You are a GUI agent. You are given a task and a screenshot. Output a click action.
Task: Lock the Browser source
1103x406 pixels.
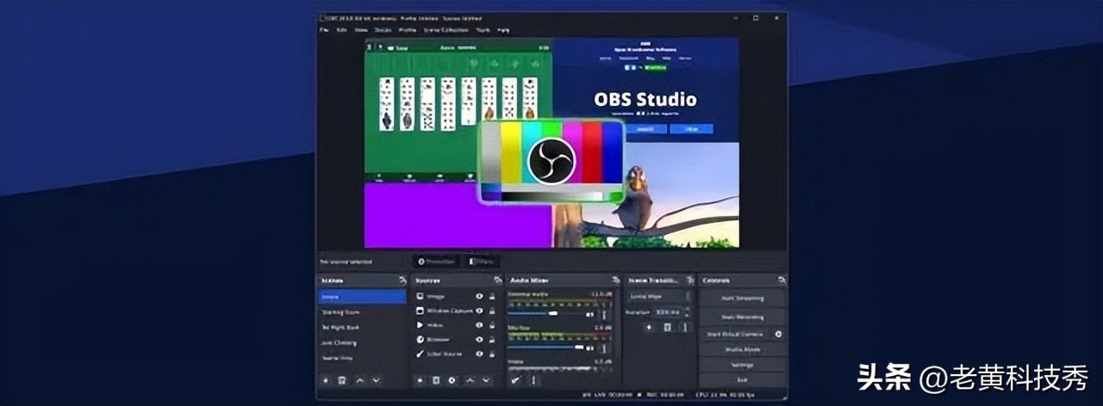pos(492,340)
